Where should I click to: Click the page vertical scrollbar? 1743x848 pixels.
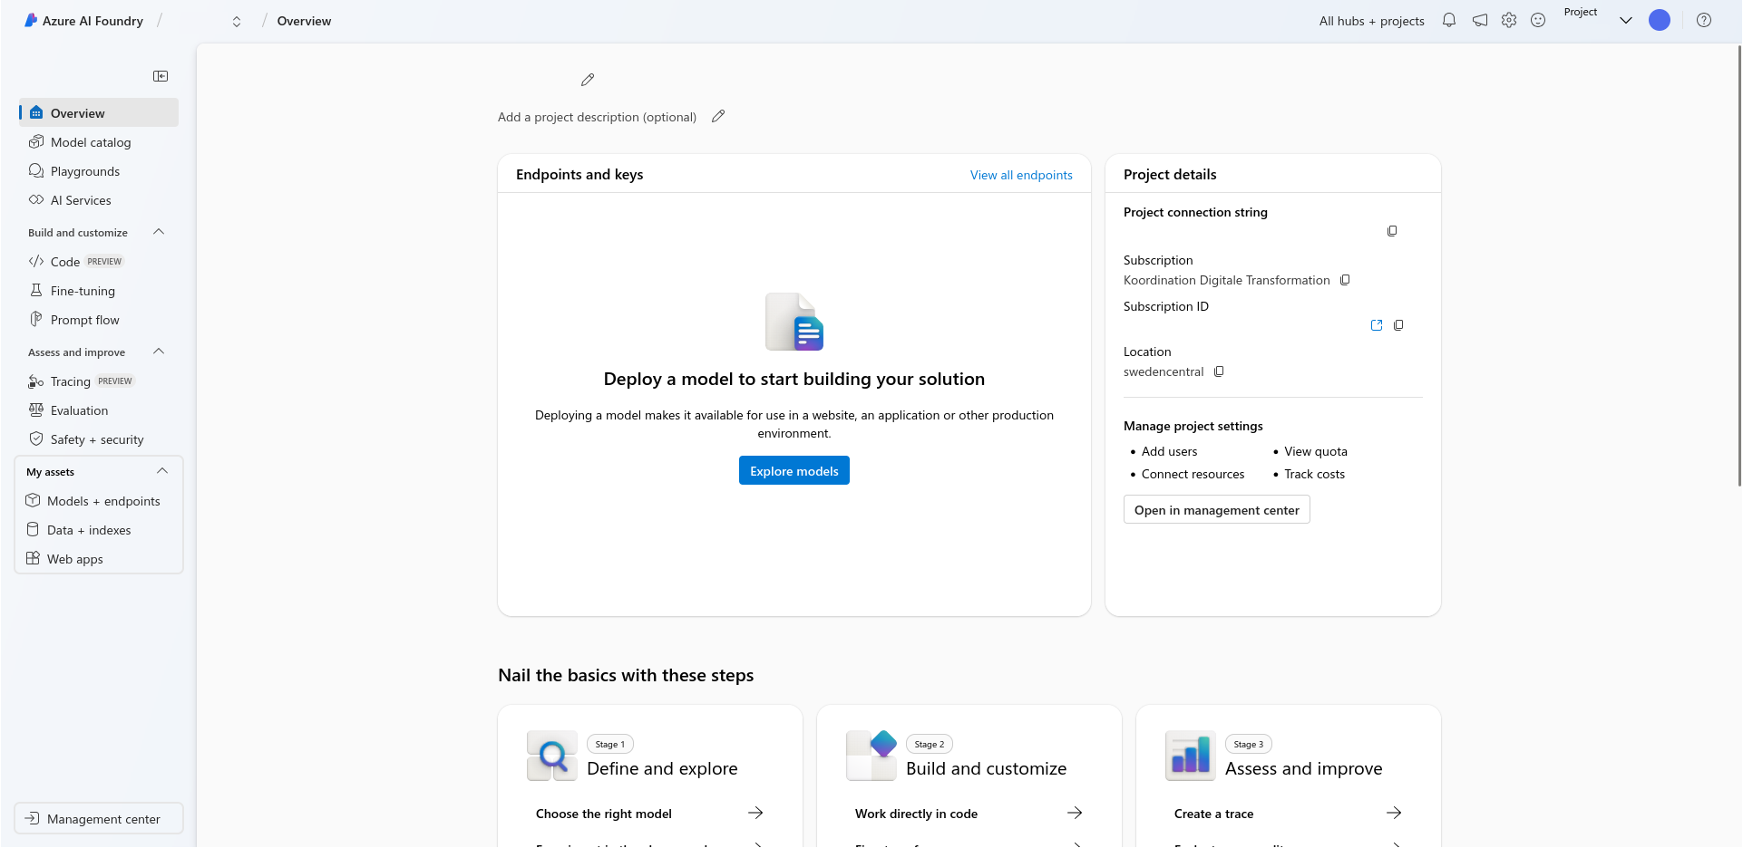tap(1738, 266)
